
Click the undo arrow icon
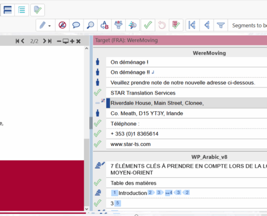162,25
